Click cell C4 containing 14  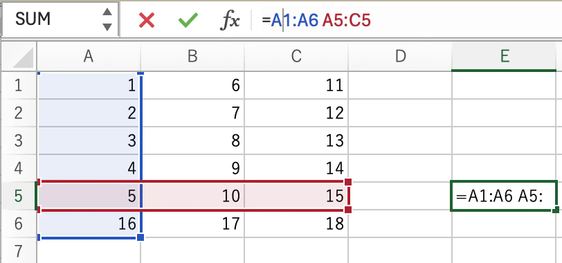point(296,168)
